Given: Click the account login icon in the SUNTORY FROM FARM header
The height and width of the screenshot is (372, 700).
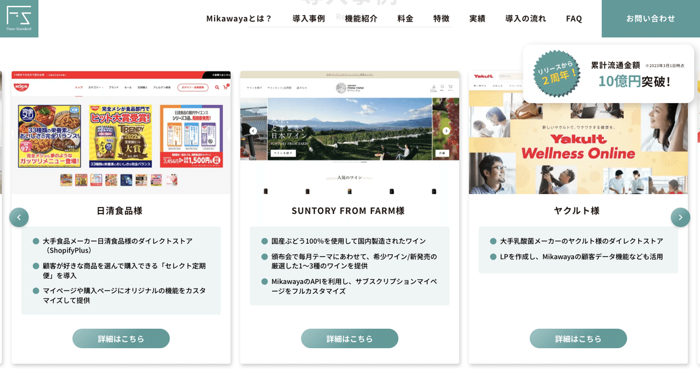Looking at the screenshot, I should click(433, 86).
